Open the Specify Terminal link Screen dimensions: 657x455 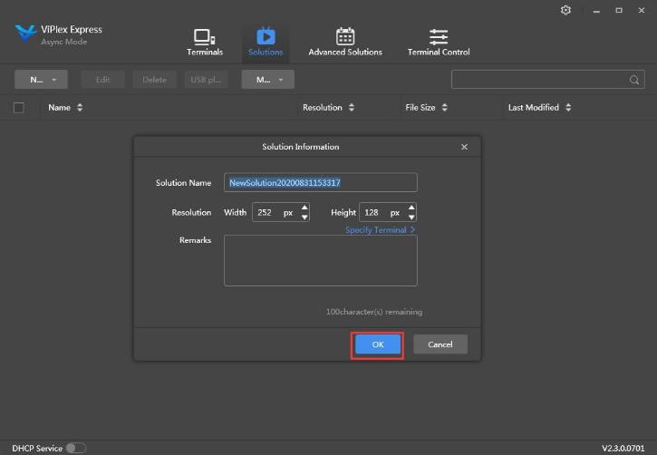tap(380, 230)
